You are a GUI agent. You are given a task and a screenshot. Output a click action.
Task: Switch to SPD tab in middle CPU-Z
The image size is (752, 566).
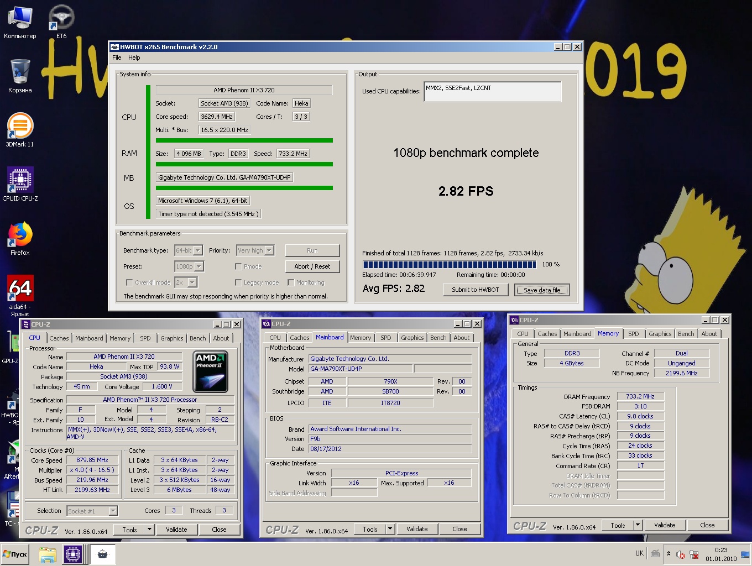[386, 338]
